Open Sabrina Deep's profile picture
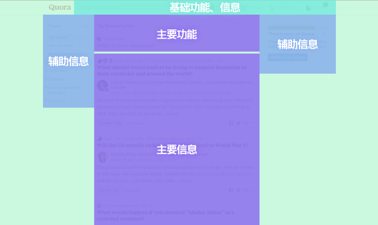The image size is (378, 225). pos(102,157)
